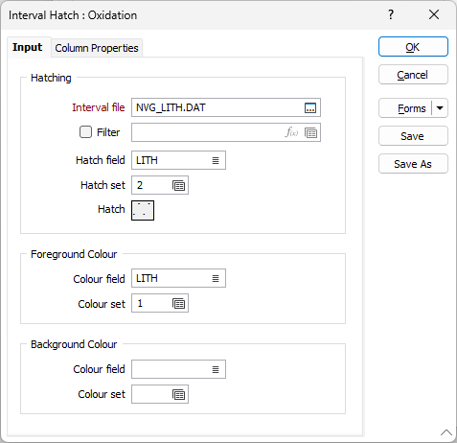457x443 pixels.
Task: Click the Cancel button
Action: [x=413, y=75]
